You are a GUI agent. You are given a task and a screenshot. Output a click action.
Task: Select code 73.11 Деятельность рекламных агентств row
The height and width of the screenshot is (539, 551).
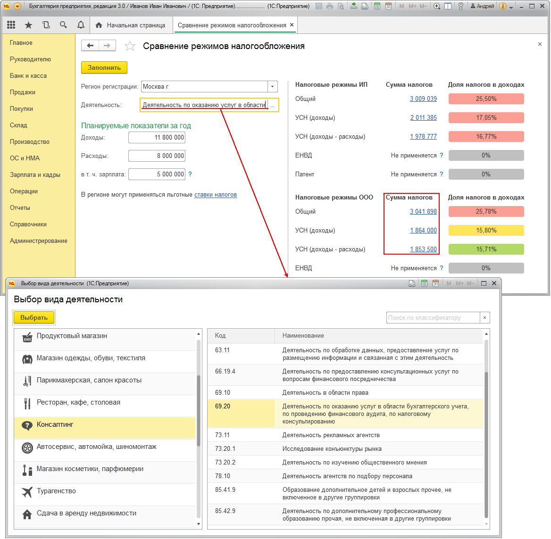[331, 435]
